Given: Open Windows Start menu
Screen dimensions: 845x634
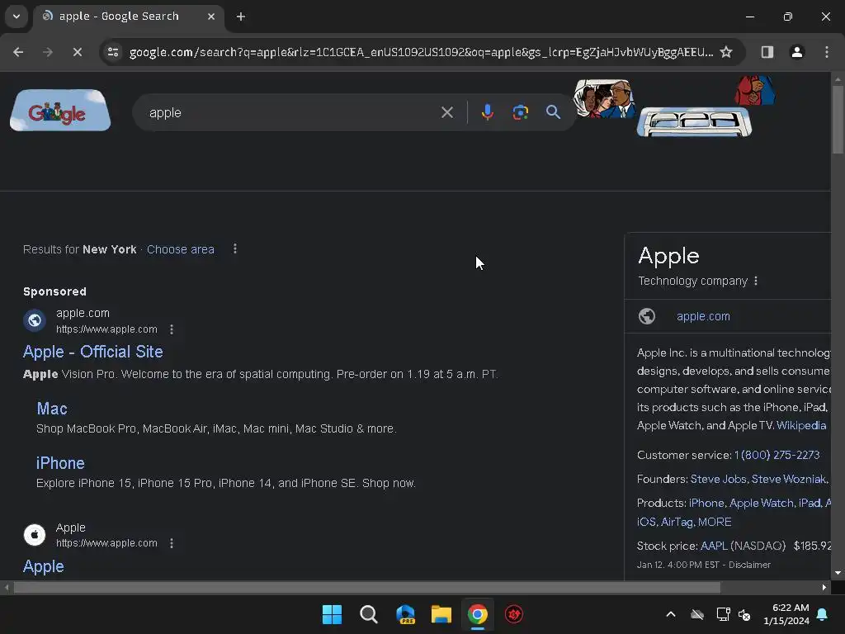Looking at the screenshot, I should (x=332, y=614).
